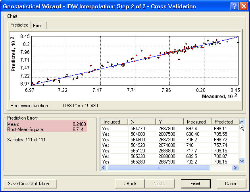
Task: Click the Measured column header
Action: pyautogui.click(x=197, y=122)
